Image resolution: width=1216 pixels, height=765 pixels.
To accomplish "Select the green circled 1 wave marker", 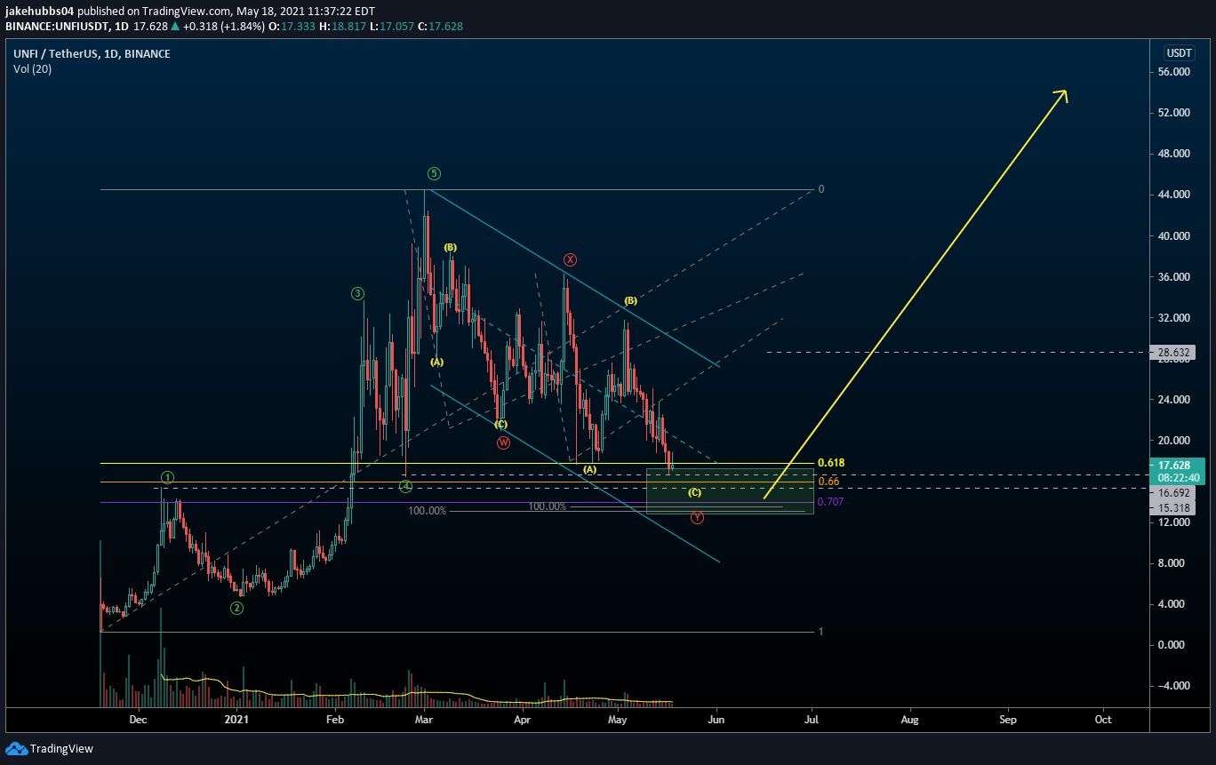I will (167, 478).
